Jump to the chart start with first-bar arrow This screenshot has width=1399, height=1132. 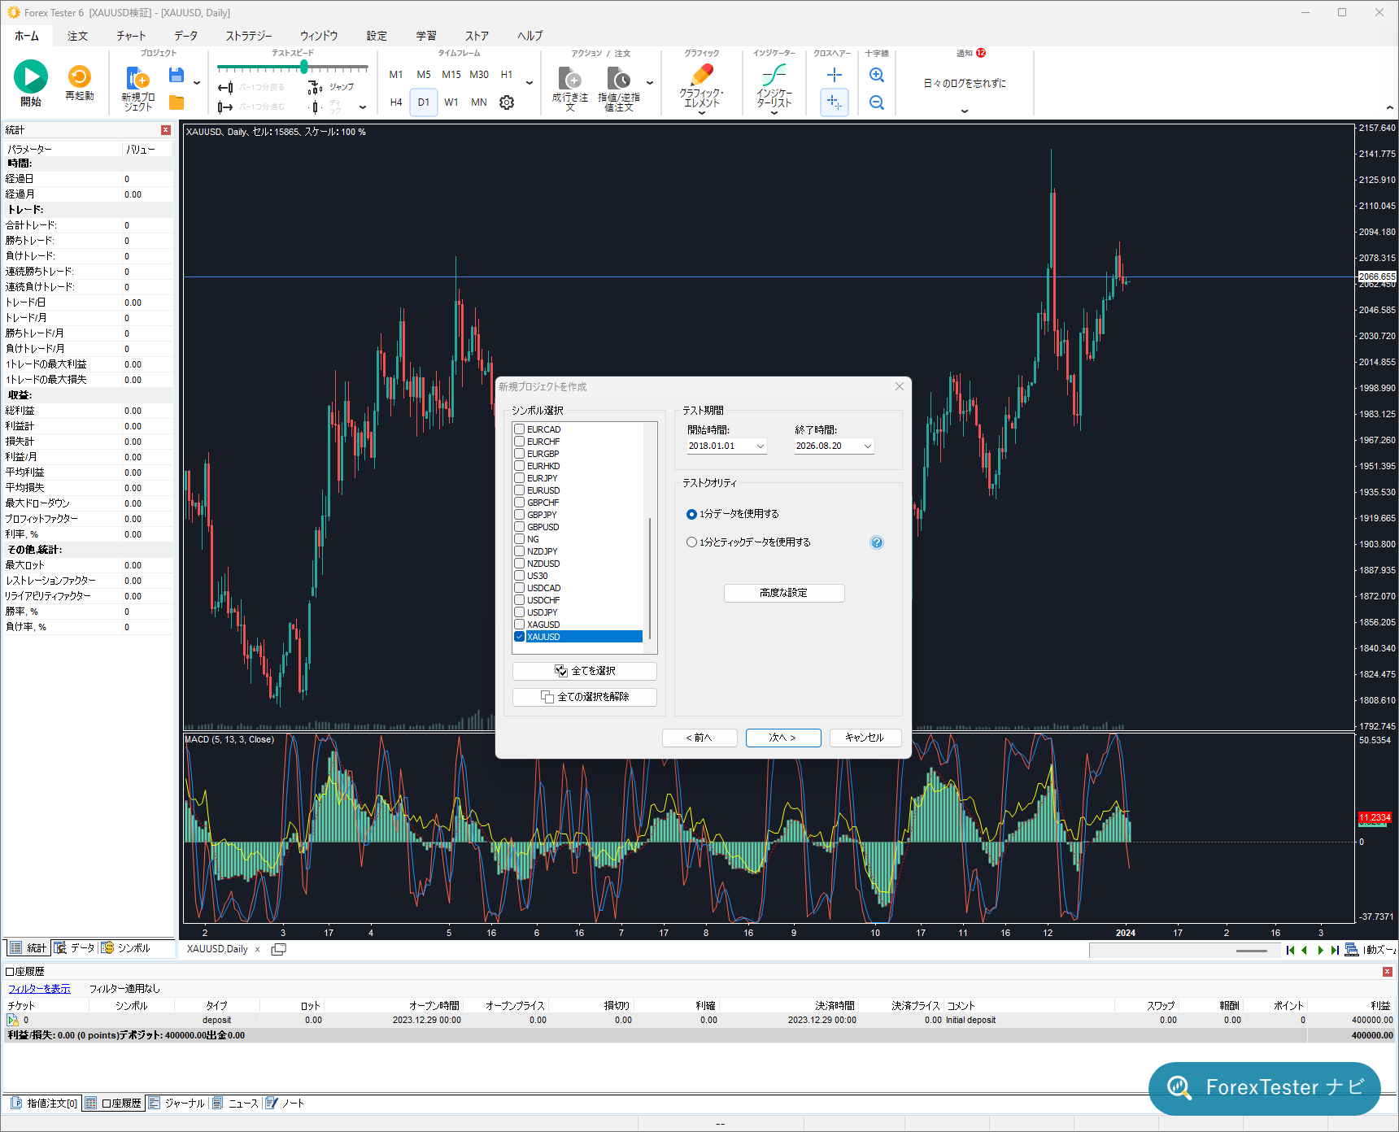pyautogui.click(x=1290, y=950)
